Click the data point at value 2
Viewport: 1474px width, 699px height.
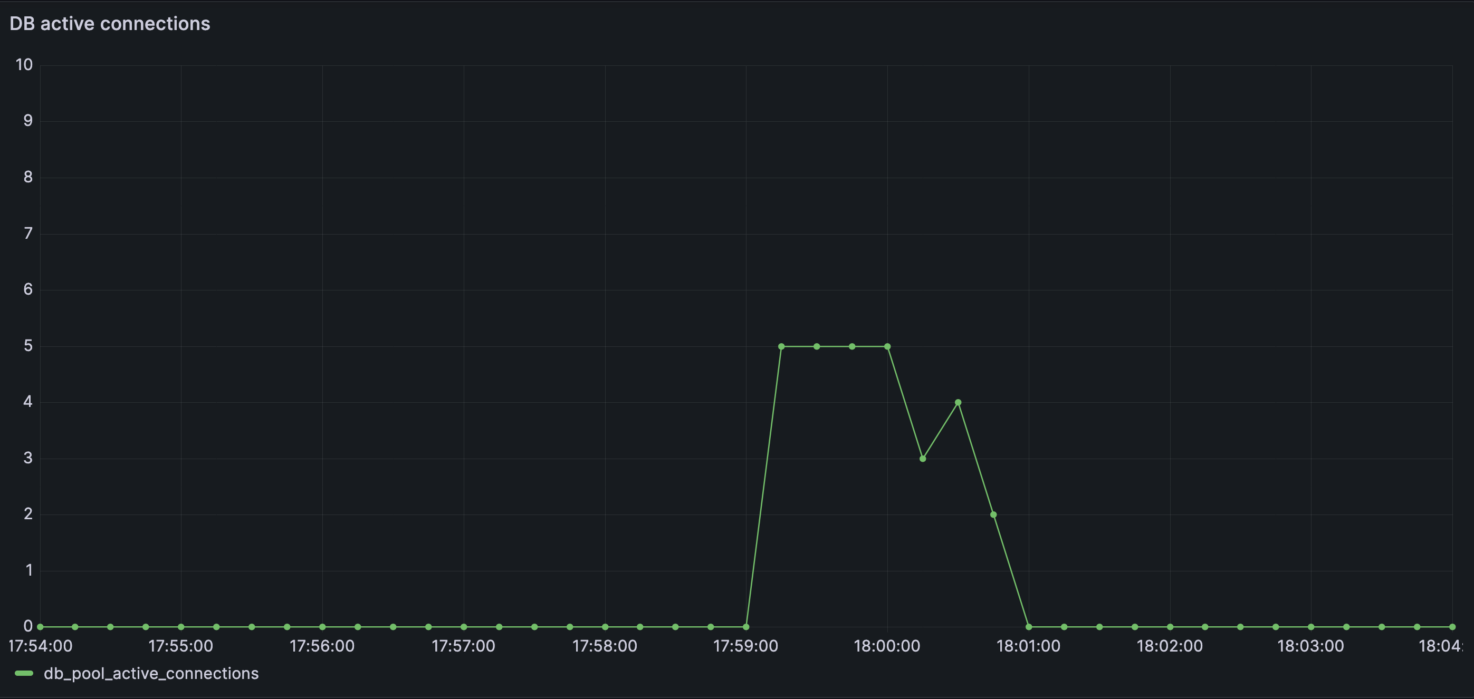point(993,515)
